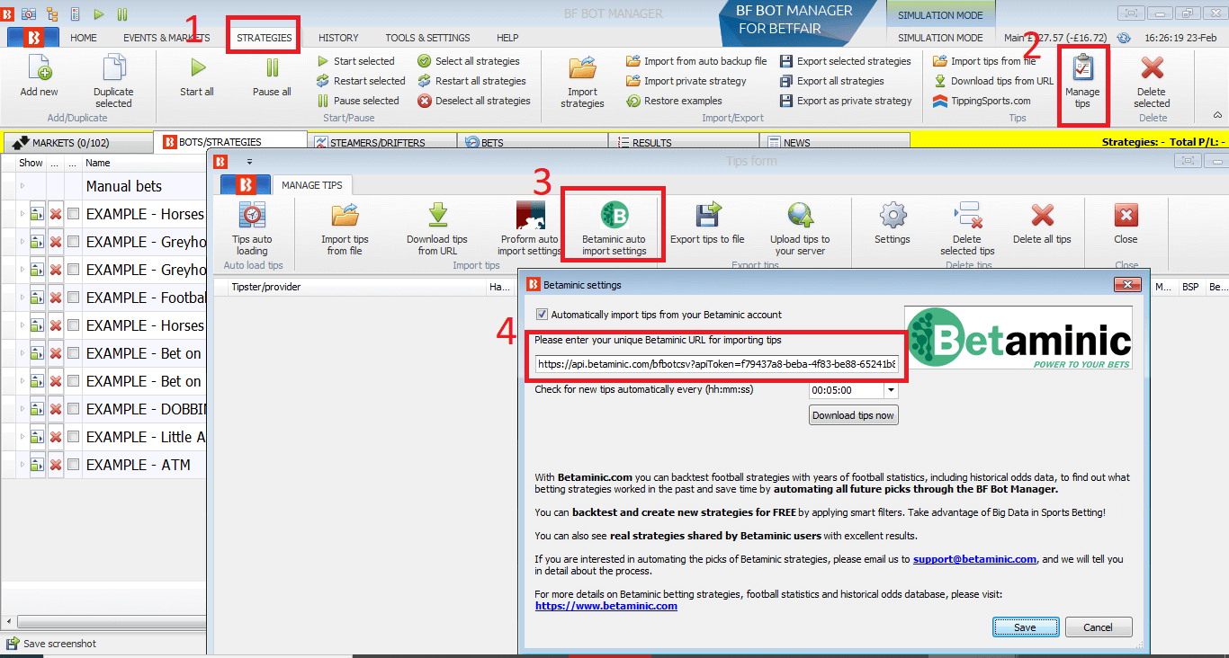Cancel the Betaminic settings dialog
The width and height of the screenshot is (1229, 658).
(x=1098, y=627)
